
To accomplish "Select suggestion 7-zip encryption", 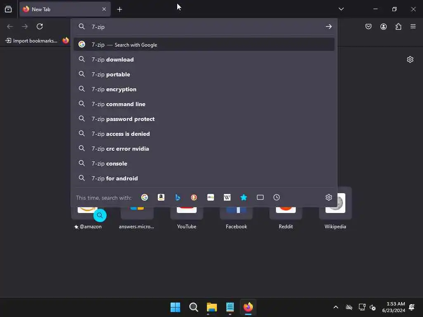I will point(204,89).
